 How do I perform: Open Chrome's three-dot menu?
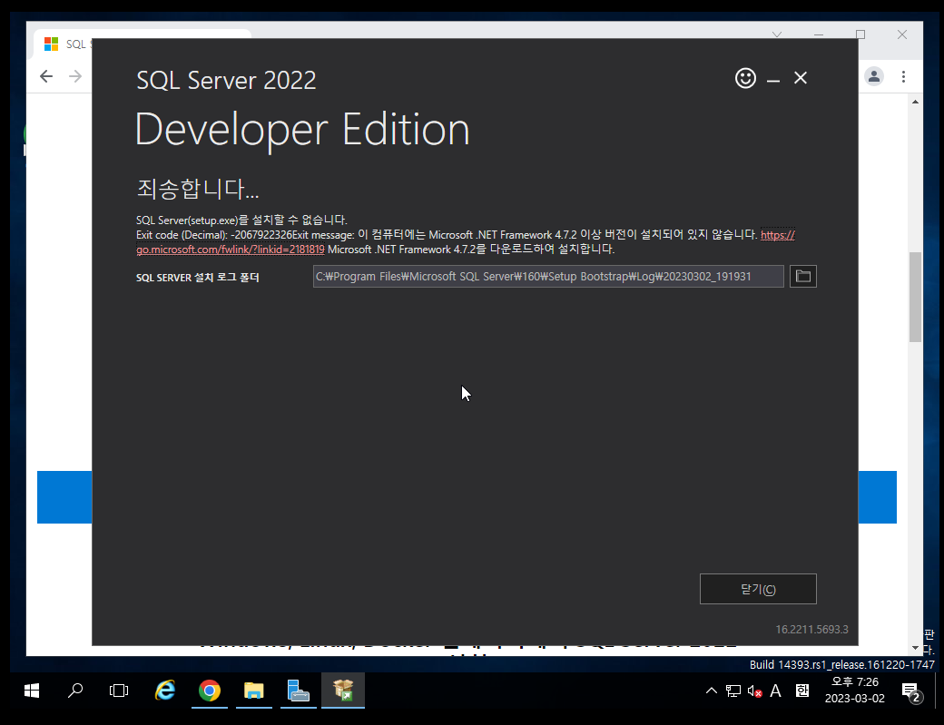click(903, 76)
